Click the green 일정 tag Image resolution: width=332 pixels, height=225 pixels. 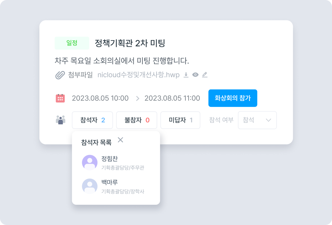[x=72, y=43]
